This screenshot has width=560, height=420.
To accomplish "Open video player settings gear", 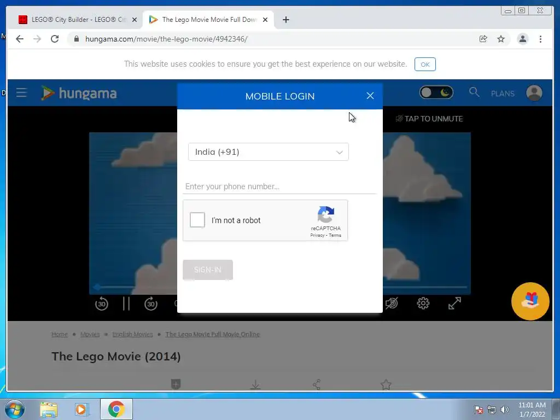I will pyautogui.click(x=423, y=303).
